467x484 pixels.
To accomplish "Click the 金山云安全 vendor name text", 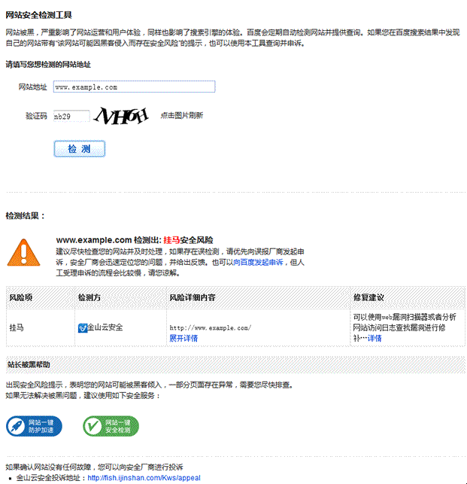I will coord(105,327).
